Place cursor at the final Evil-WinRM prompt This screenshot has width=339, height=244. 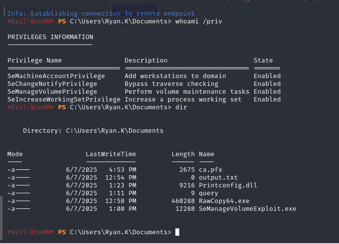(177, 232)
